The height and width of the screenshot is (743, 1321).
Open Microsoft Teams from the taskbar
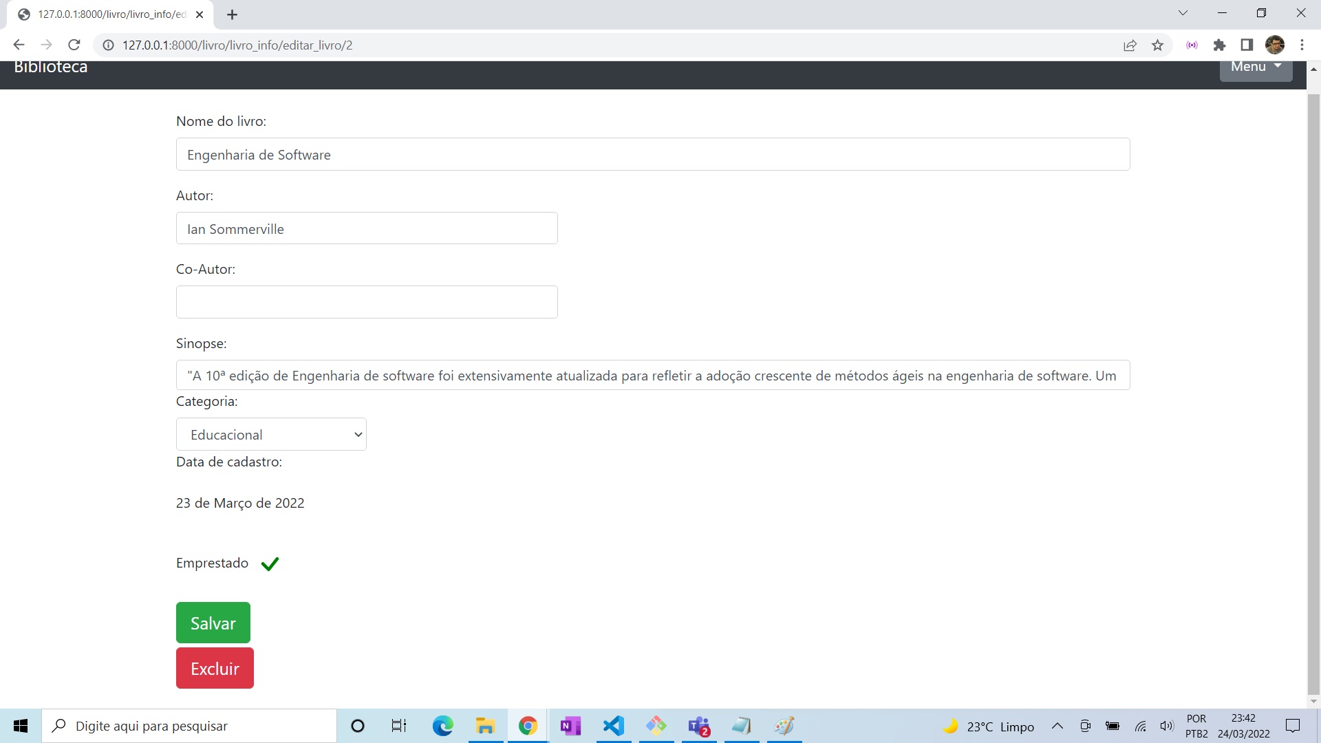click(x=700, y=726)
